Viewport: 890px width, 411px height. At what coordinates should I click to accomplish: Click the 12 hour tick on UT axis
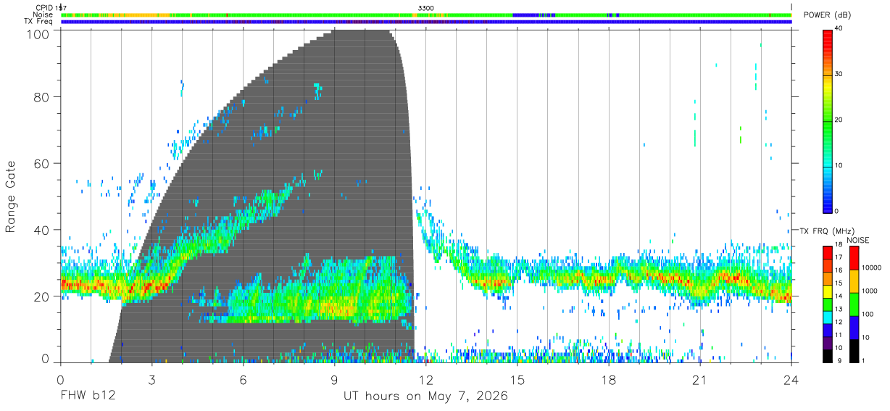(426, 380)
